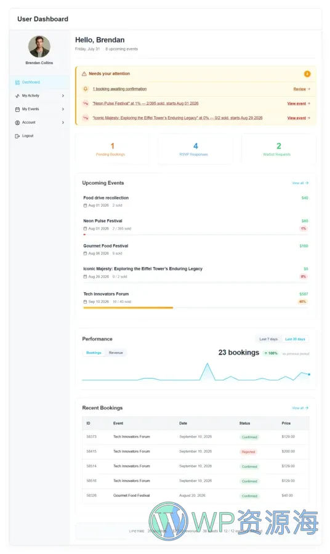Viewport: 330px width, 554px height.
Task: Click arrow icon next to Upcoming Events View all
Action: click(307, 183)
